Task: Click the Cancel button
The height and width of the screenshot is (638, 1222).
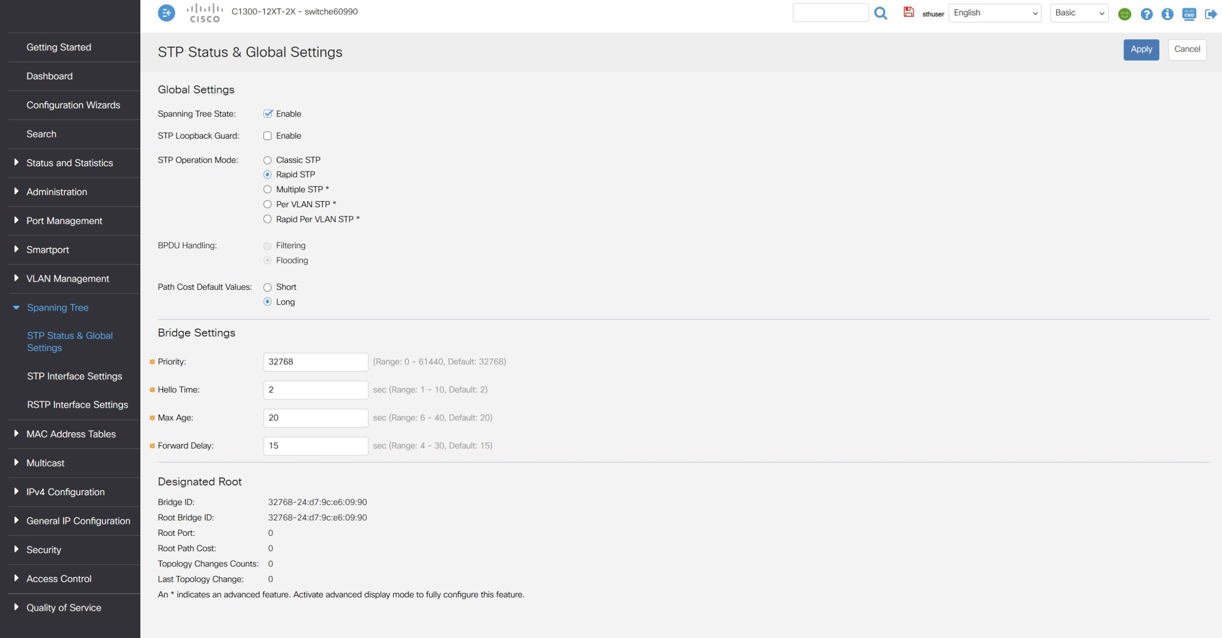Action: [1187, 49]
